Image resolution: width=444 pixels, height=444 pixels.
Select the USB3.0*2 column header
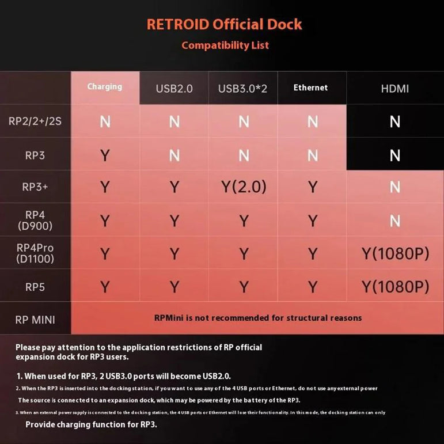pyautogui.click(x=243, y=89)
